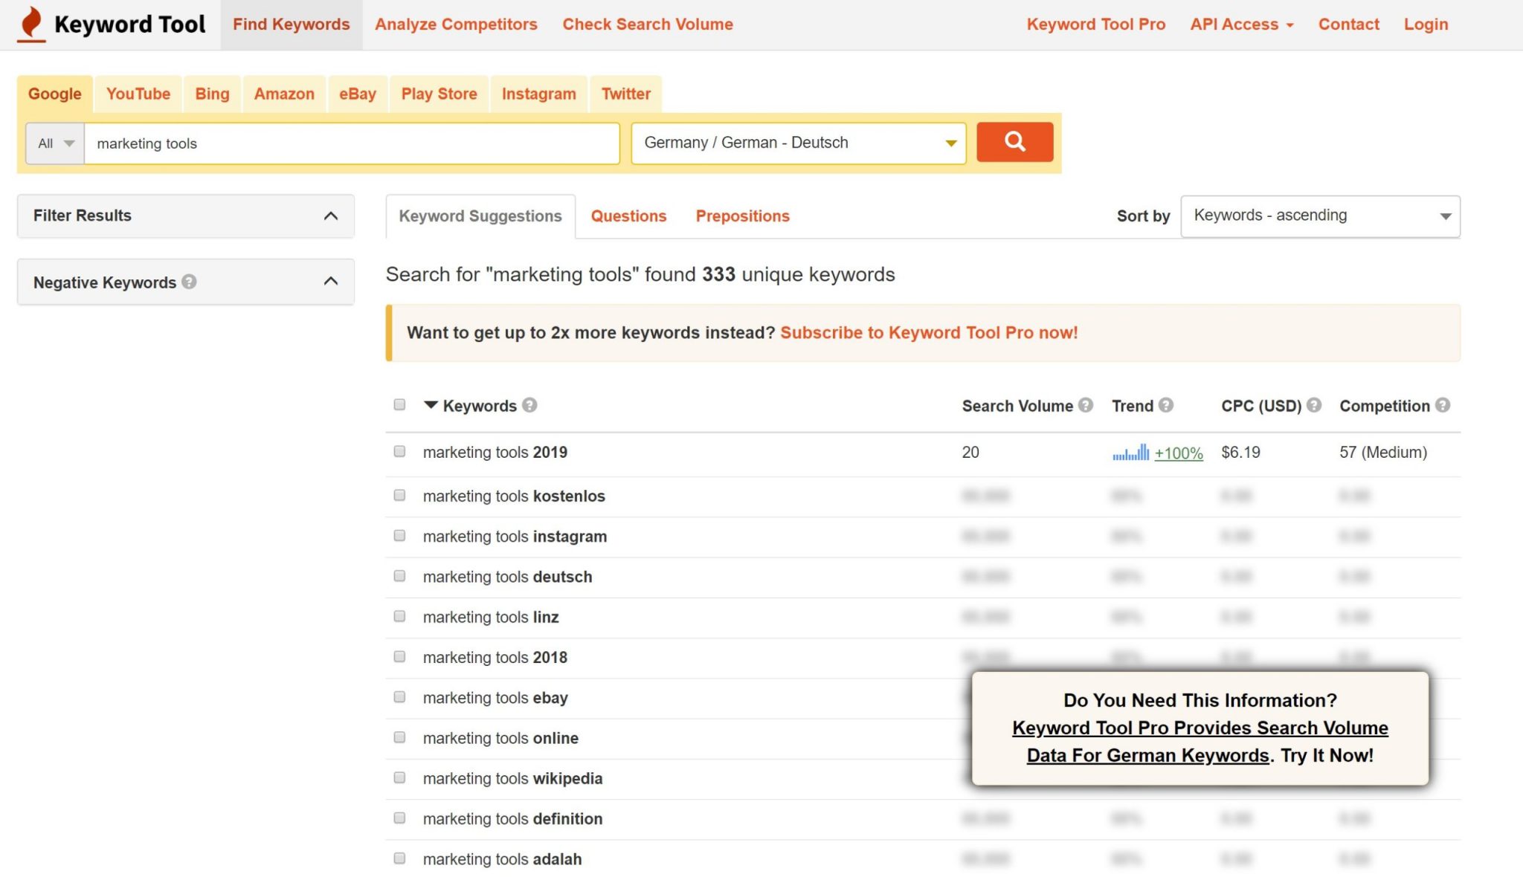Image resolution: width=1523 pixels, height=877 pixels.
Task: Select checkbox for marketing tools wikipedia
Action: (399, 777)
